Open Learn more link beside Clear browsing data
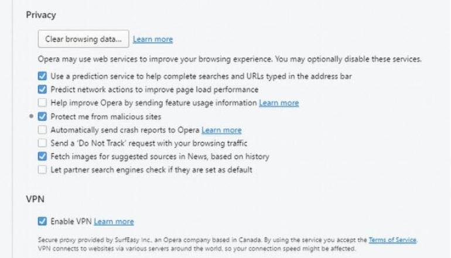This screenshot has height=258, width=451. pyautogui.click(x=153, y=39)
